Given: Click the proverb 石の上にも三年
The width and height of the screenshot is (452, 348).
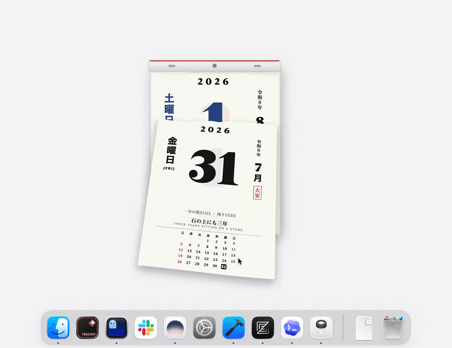Looking at the screenshot, I should coord(209,222).
